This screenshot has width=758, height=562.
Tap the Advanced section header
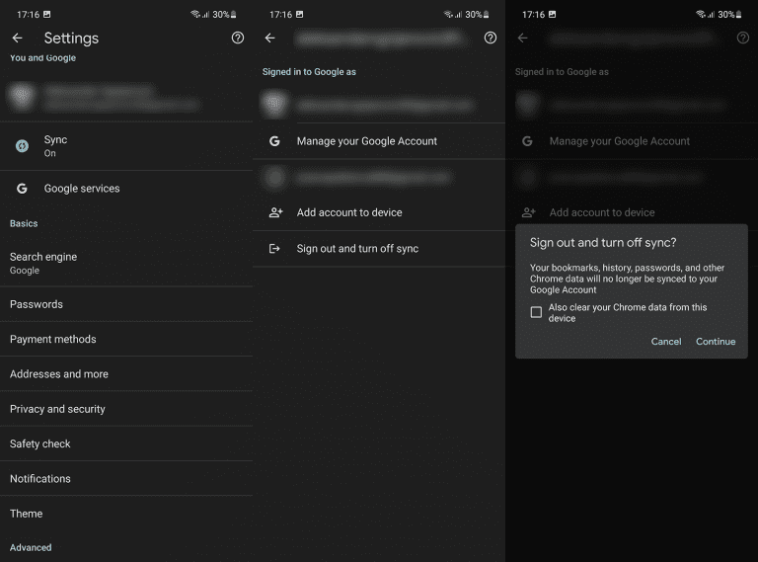pyautogui.click(x=31, y=547)
